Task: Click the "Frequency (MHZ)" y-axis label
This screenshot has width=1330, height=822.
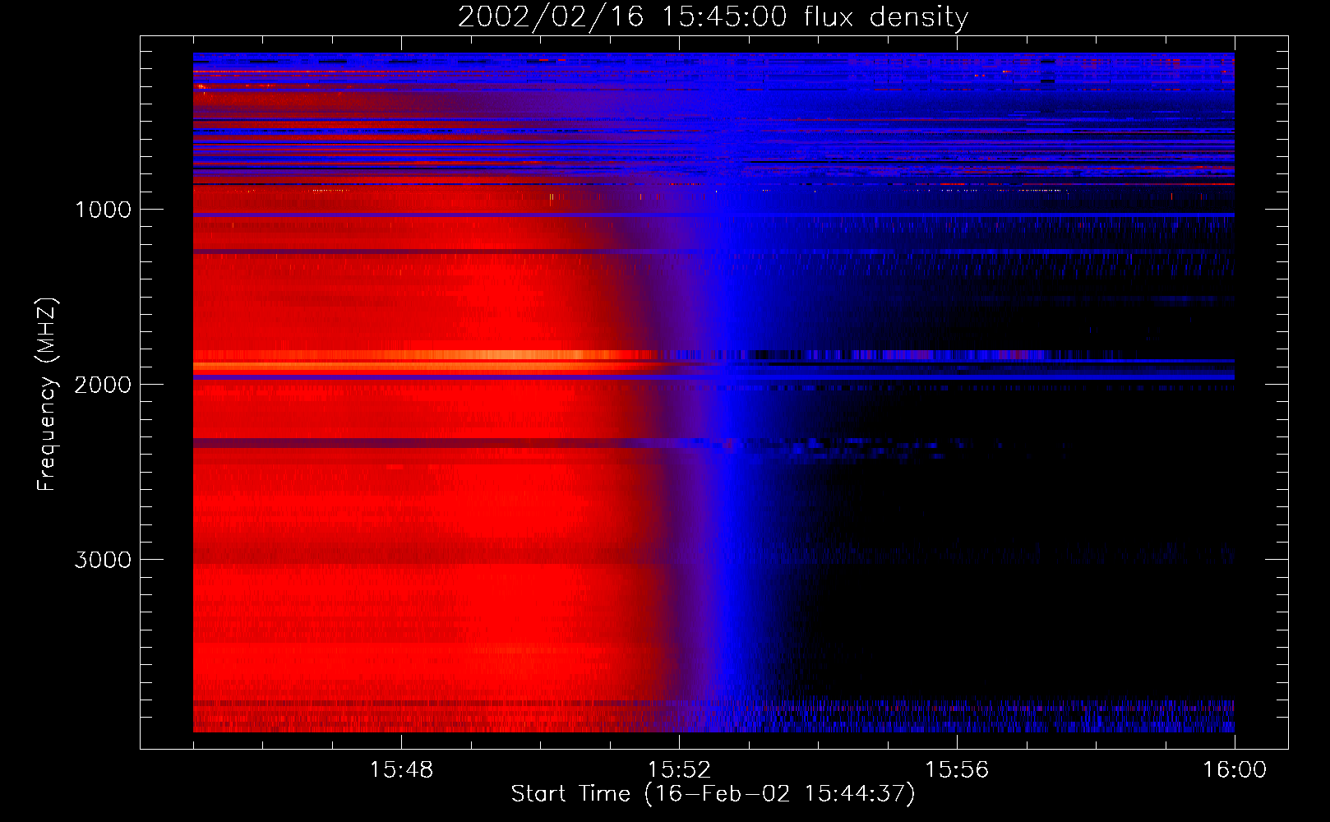Action: pos(47,395)
